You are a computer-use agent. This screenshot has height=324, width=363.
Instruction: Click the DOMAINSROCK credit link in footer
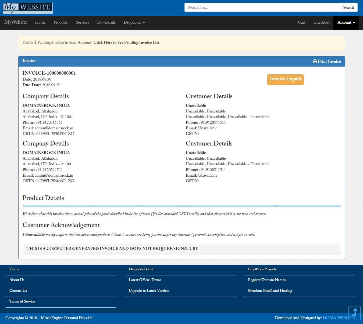point(339,318)
